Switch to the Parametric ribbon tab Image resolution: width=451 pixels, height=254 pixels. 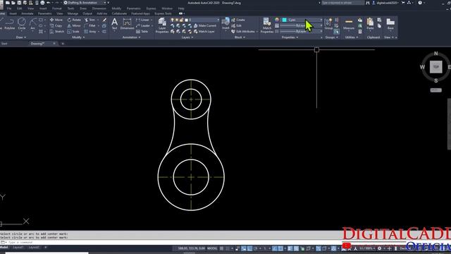pos(45,13)
